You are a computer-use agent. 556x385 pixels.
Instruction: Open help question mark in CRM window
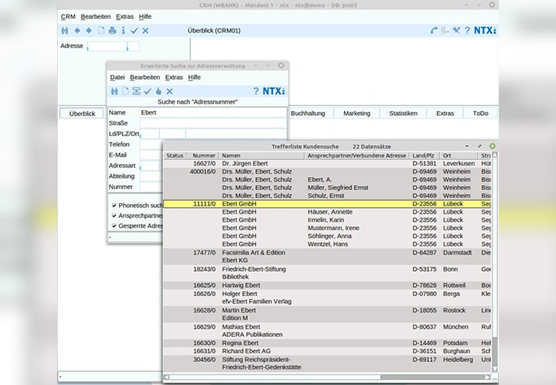[x=467, y=30]
